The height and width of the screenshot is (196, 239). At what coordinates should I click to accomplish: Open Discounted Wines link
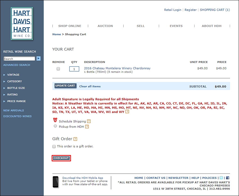(x=17, y=116)
